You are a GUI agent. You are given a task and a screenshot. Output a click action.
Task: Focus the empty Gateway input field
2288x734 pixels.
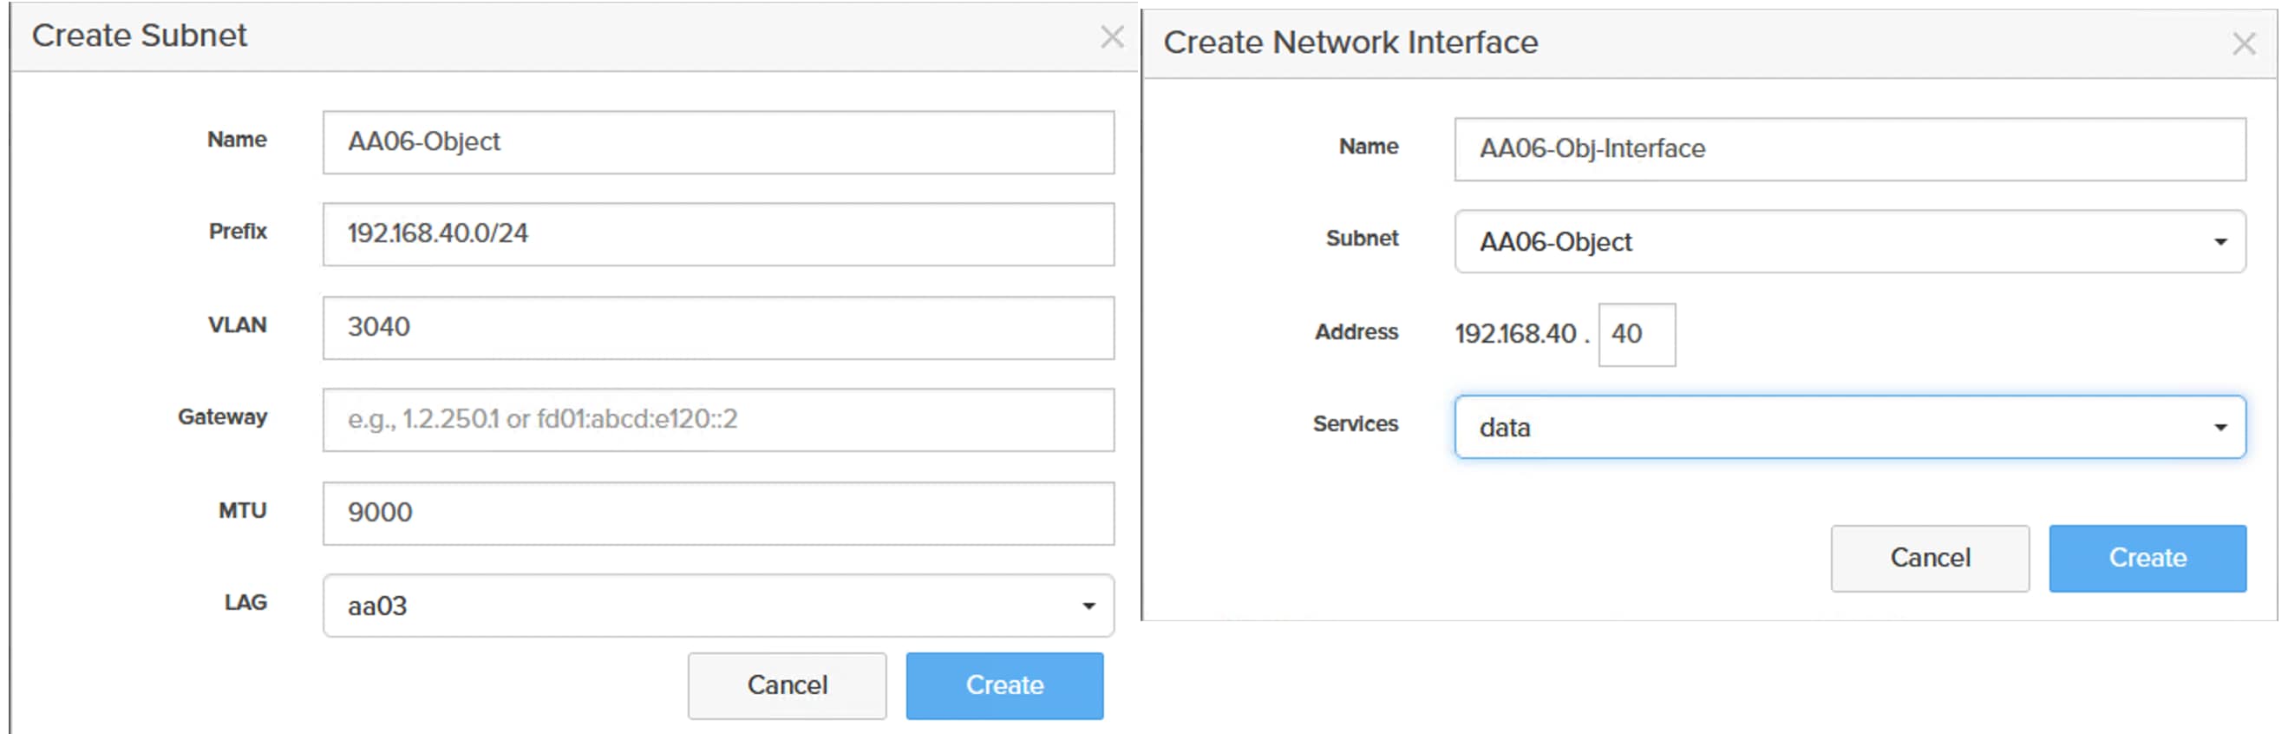point(716,419)
